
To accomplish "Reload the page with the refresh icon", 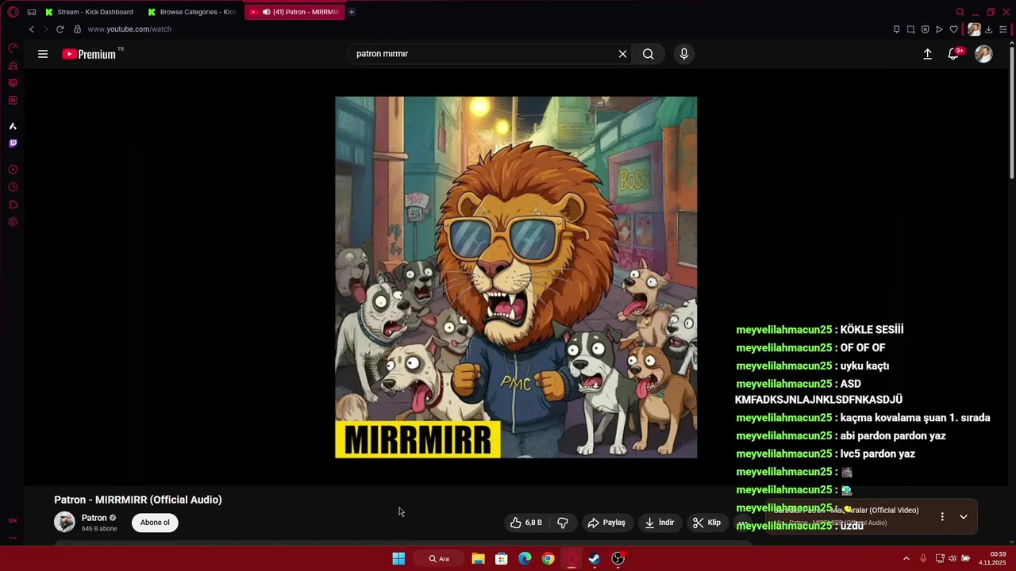I will tap(60, 29).
